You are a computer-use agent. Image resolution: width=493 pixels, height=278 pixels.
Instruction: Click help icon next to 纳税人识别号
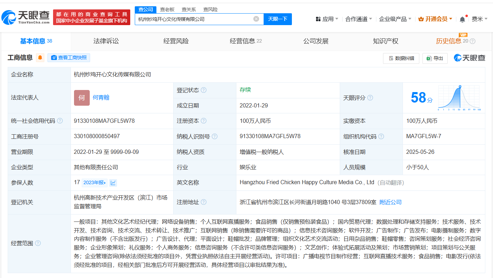pyautogui.click(x=215, y=136)
